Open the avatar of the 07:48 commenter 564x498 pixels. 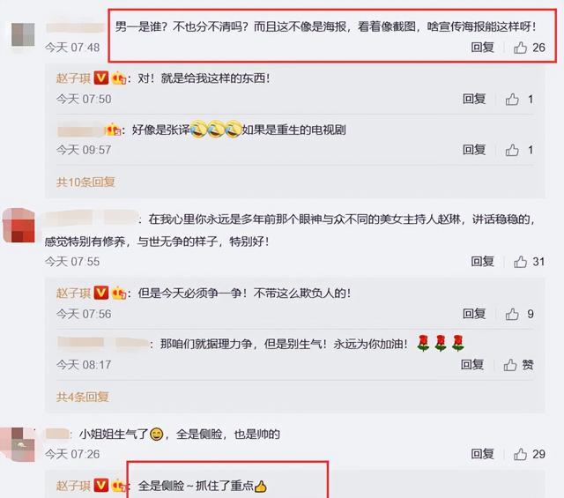coord(23,34)
